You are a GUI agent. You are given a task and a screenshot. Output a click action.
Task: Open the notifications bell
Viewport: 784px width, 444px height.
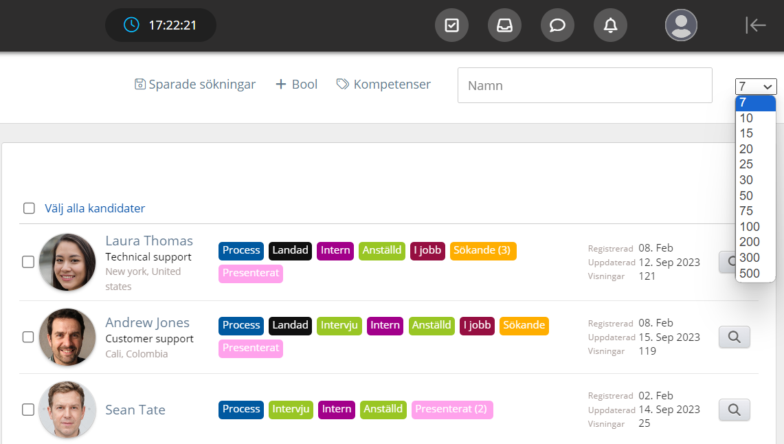(x=610, y=25)
